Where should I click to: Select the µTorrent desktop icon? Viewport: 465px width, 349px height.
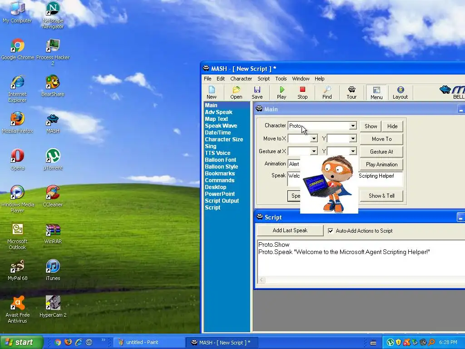[53, 160]
